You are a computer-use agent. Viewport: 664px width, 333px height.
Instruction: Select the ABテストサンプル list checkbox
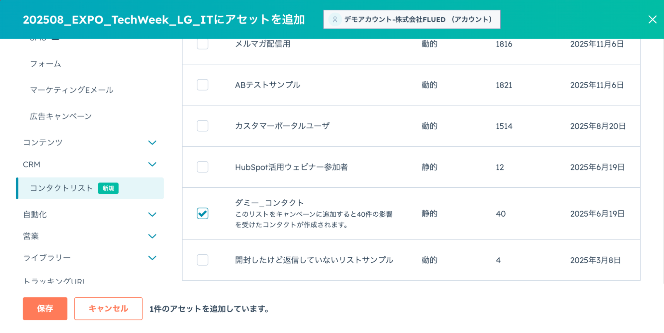click(x=203, y=85)
